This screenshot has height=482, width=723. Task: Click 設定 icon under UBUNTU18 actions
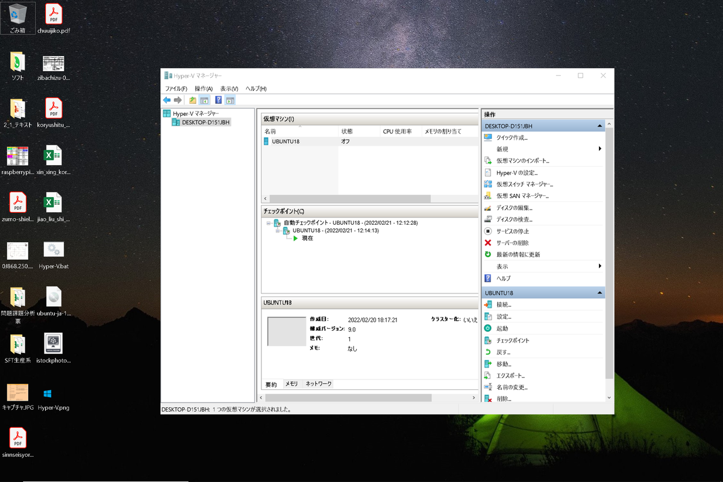click(x=488, y=316)
